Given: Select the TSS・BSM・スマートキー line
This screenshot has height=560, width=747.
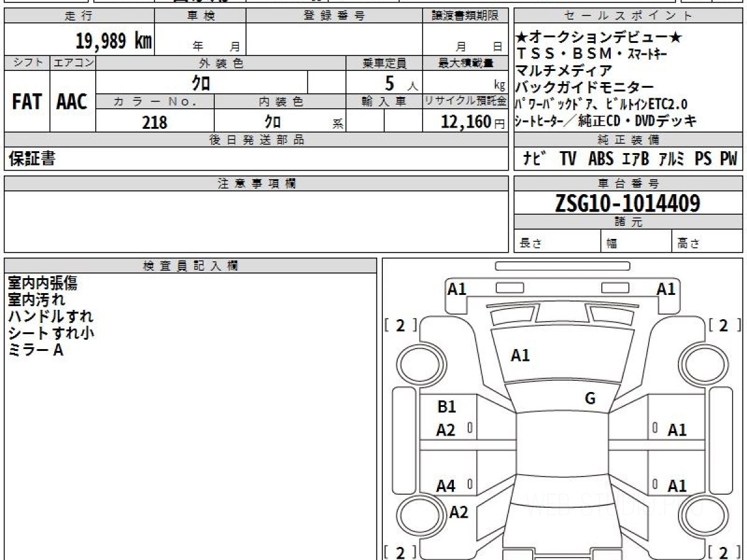Looking at the screenshot, I should pos(592,54).
